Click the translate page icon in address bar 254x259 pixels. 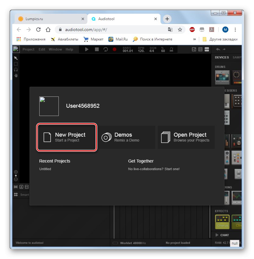point(170,30)
